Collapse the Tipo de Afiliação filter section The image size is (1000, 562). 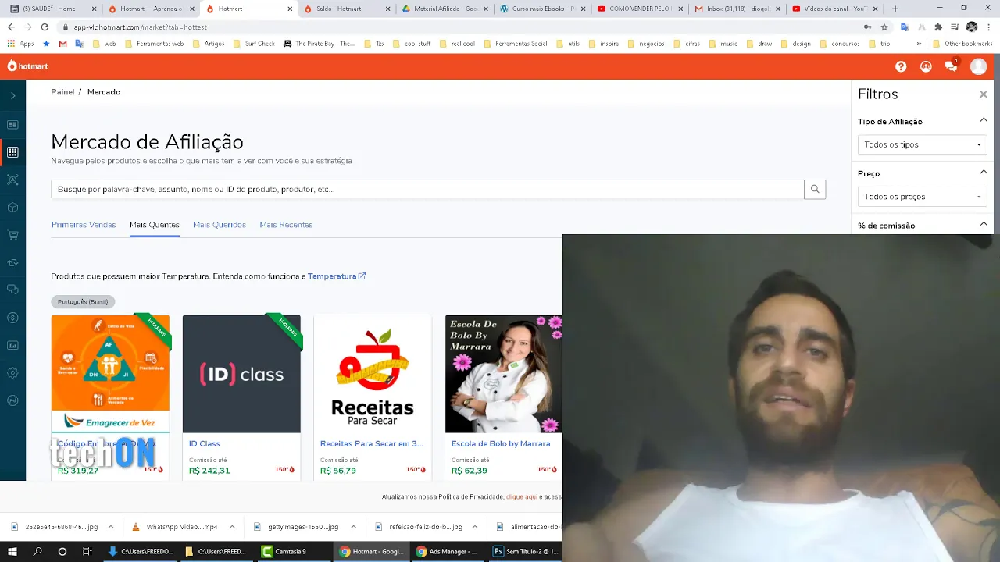click(x=984, y=120)
